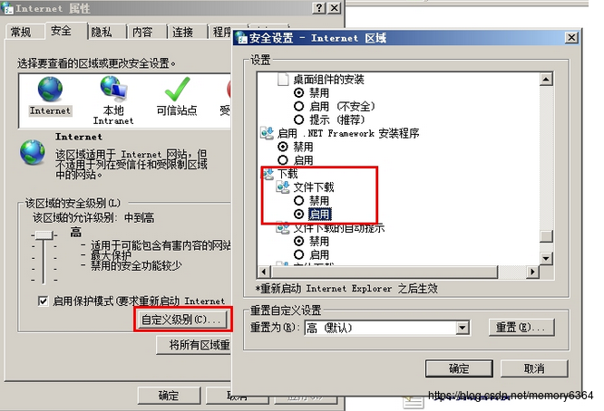The width and height of the screenshot is (604, 411).
Task: Click the 自定义级别 button
Action: pyautogui.click(x=183, y=319)
